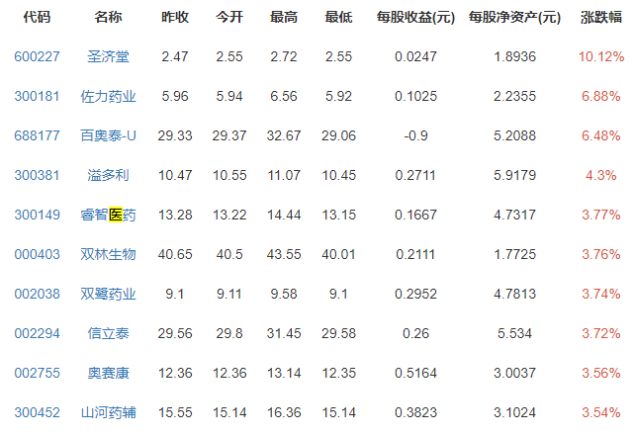The height and width of the screenshot is (436, 635).
Task: Open the 奥赛康 stock name link
Action: tap(108, 373)
